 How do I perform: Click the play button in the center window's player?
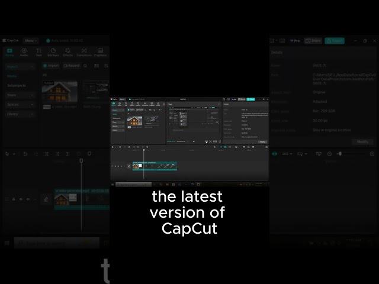click(x=194, y=141)
